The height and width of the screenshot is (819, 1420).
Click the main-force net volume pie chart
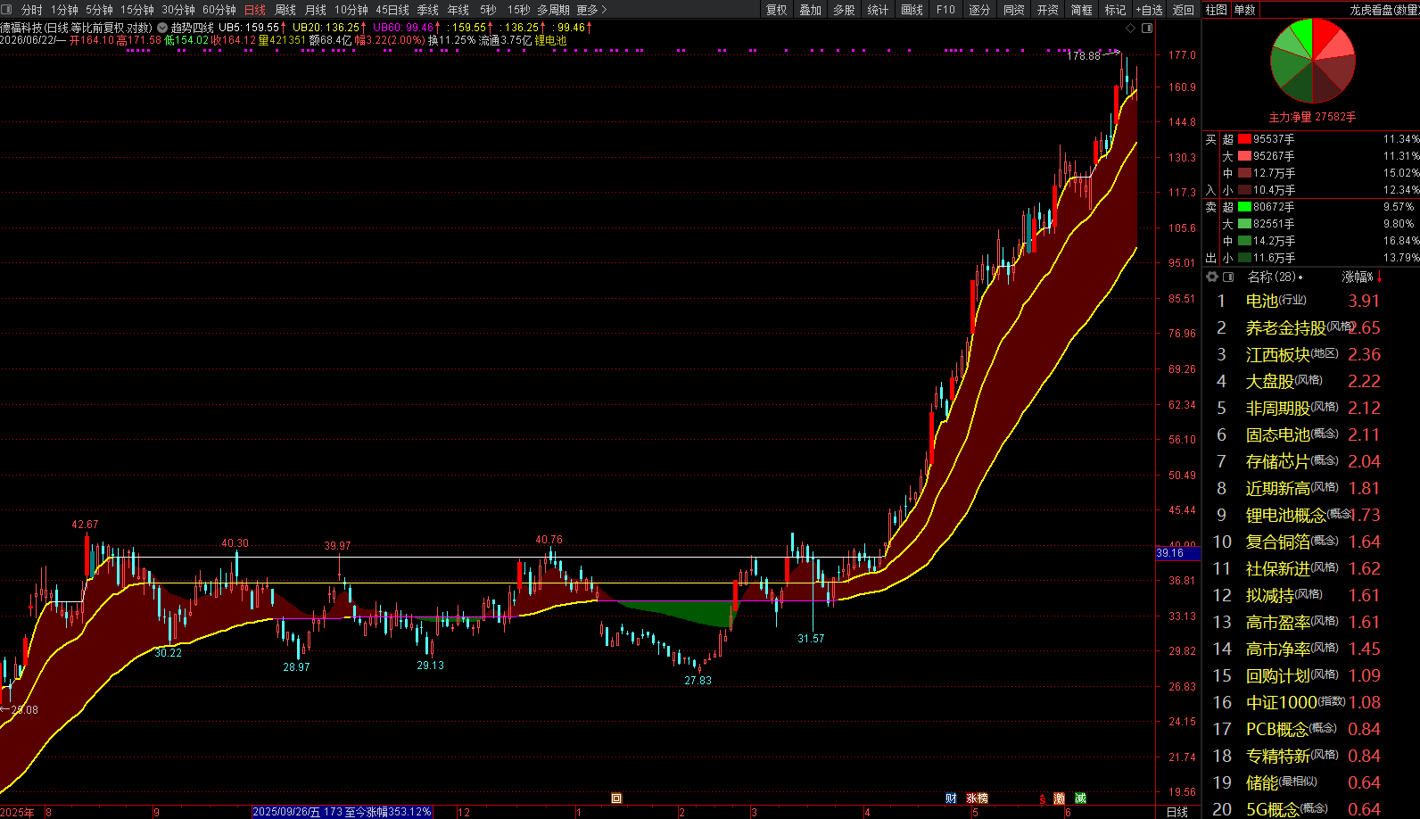1312,61
